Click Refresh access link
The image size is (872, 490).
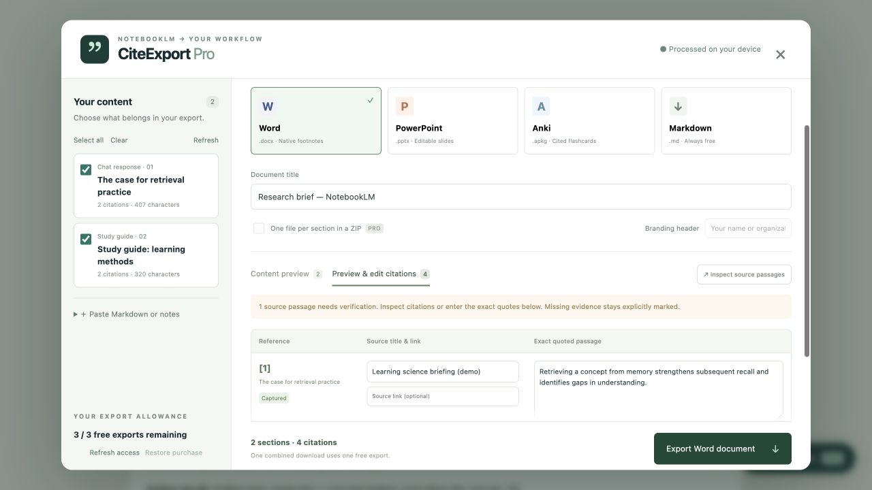click(x=114, y=453)
